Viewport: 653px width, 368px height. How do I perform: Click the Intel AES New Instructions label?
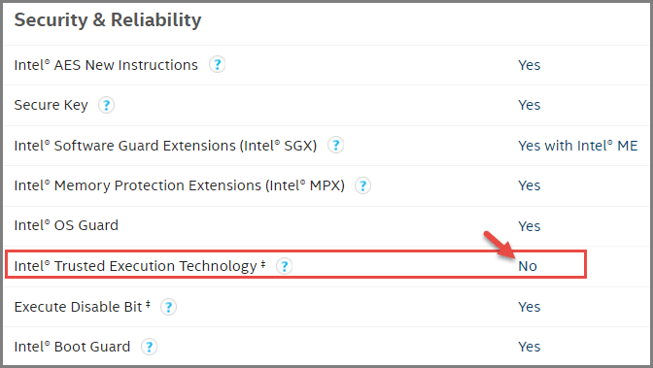[x=106, y=65]
